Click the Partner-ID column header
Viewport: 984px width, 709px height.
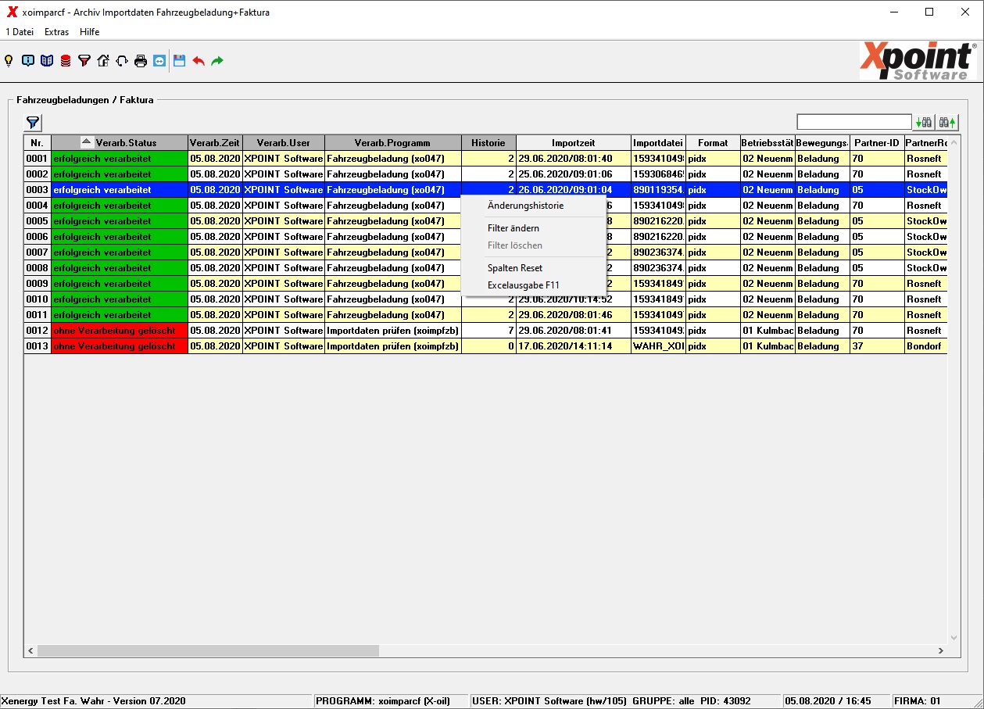point(877,143)
